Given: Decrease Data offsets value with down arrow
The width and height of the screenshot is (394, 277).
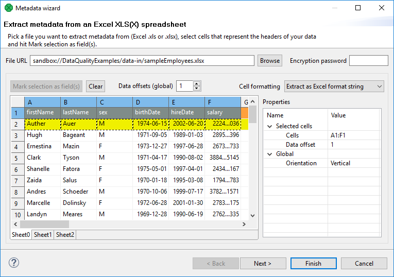Looking at the screenshot, I should tap(197, 89).
